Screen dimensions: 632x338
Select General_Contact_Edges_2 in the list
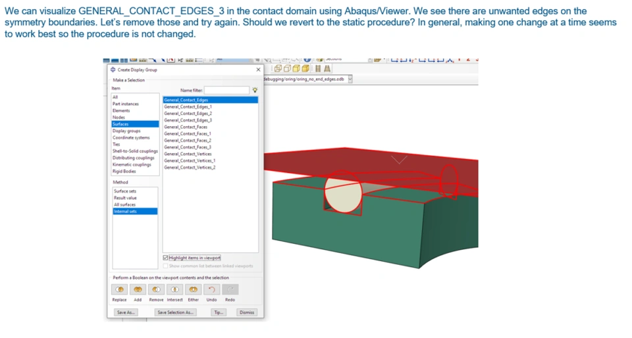point(211,114)
